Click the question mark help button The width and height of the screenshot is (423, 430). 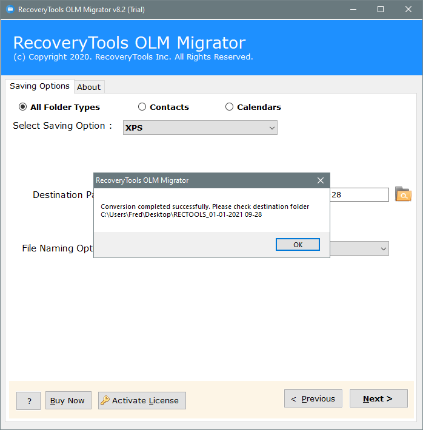pyautogui.click(x=28, y=401)
